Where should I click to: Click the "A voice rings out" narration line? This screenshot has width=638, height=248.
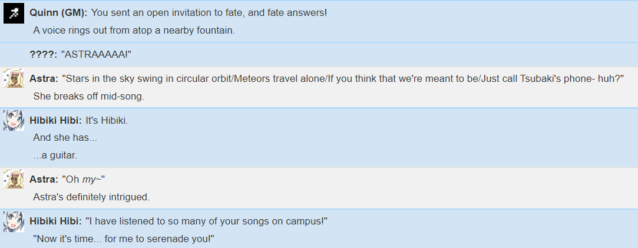134,31
